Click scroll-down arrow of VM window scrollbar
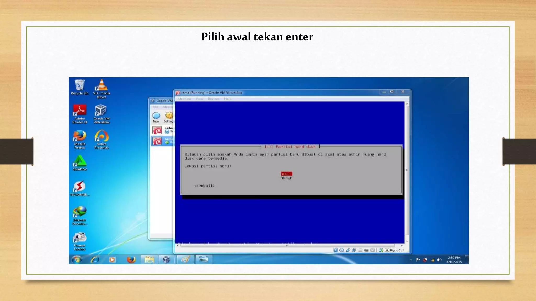 pyautogui.click(x=407, y=241)
